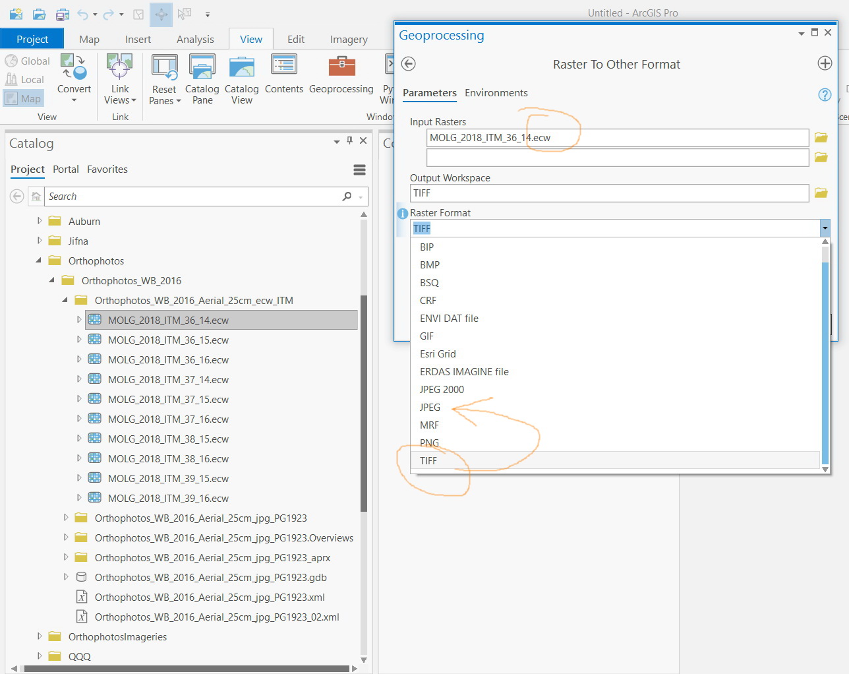Screen dimensions: 849x674
Task: Click the Redo arrow icon
Action: tap(109, 14)
